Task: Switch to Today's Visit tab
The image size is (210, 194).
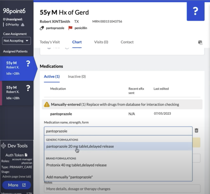Action: tap(50, 42)
